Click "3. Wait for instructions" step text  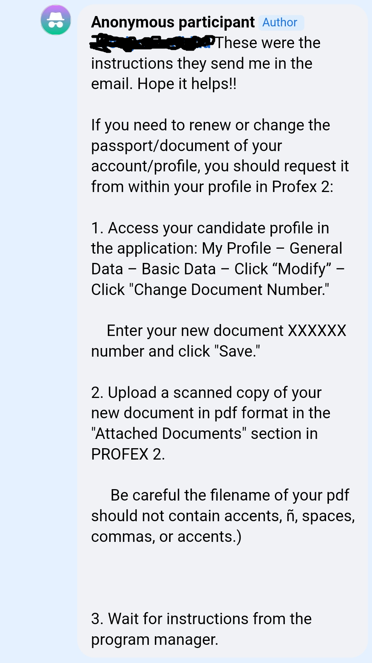[201, 619]
